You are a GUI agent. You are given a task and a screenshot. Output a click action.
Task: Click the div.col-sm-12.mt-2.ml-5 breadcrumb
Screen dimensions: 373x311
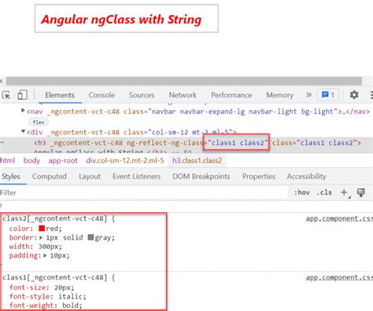click(125, 160)
